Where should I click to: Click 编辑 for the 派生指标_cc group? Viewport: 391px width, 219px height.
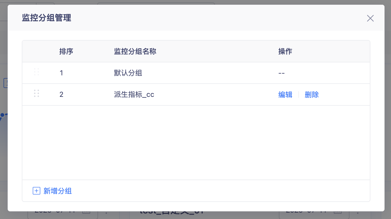pos(285,94)
